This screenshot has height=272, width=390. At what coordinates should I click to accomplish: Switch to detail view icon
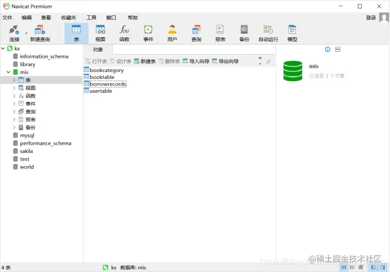(352, 267)
